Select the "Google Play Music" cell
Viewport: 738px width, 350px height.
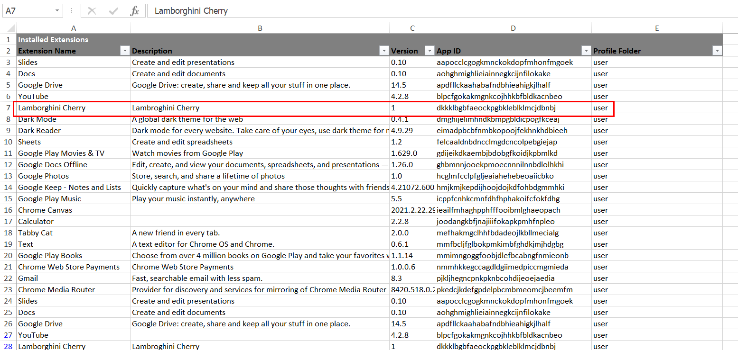(x=74, y=198)
